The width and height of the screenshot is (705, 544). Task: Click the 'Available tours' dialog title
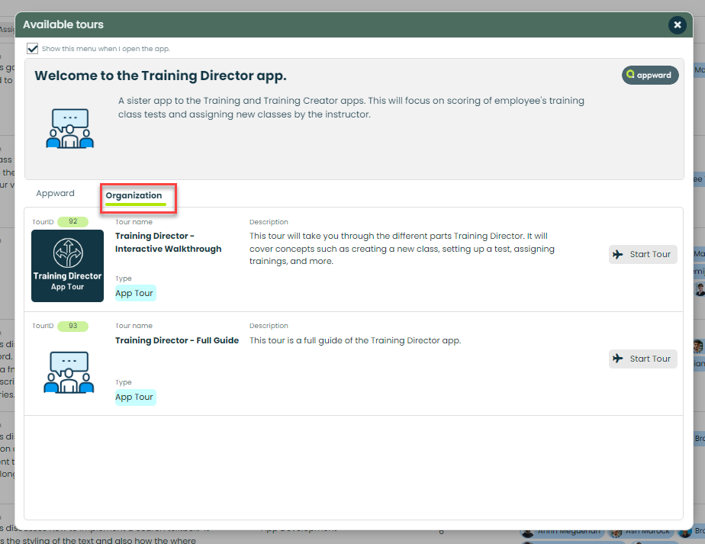pyautogui.click(x=63, y=24)
